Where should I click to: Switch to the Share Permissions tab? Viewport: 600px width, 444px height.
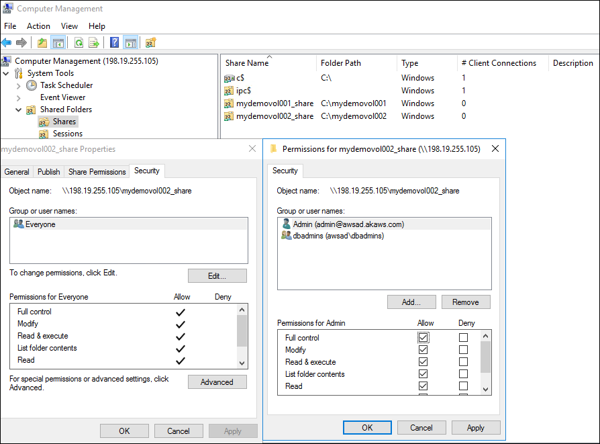[x=96, y=171]
